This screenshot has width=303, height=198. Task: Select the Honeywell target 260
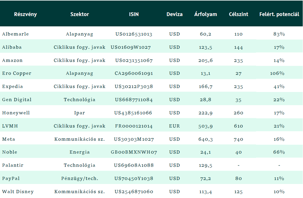click(239, 113)
